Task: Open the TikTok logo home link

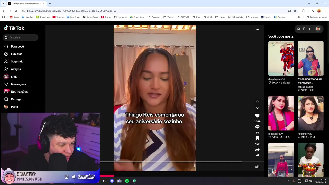Action: [14, 28]
